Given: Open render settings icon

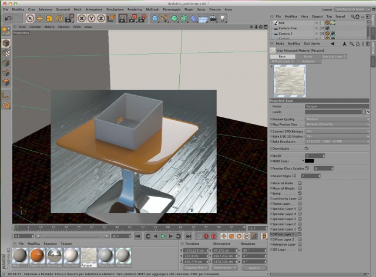Looking at the screenshot, I should click(142, 18).
